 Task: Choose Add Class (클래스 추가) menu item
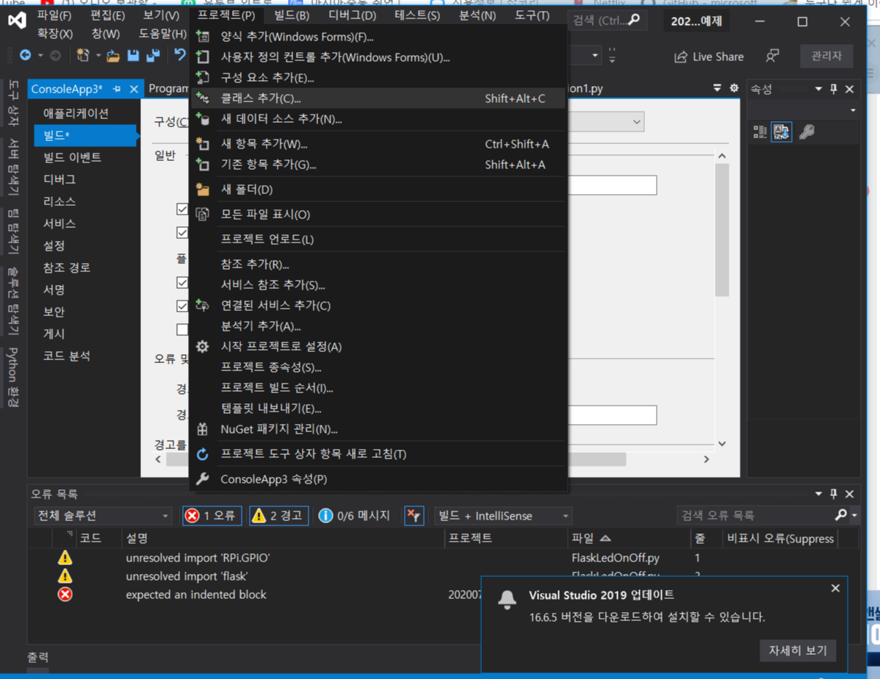(379, 98)
